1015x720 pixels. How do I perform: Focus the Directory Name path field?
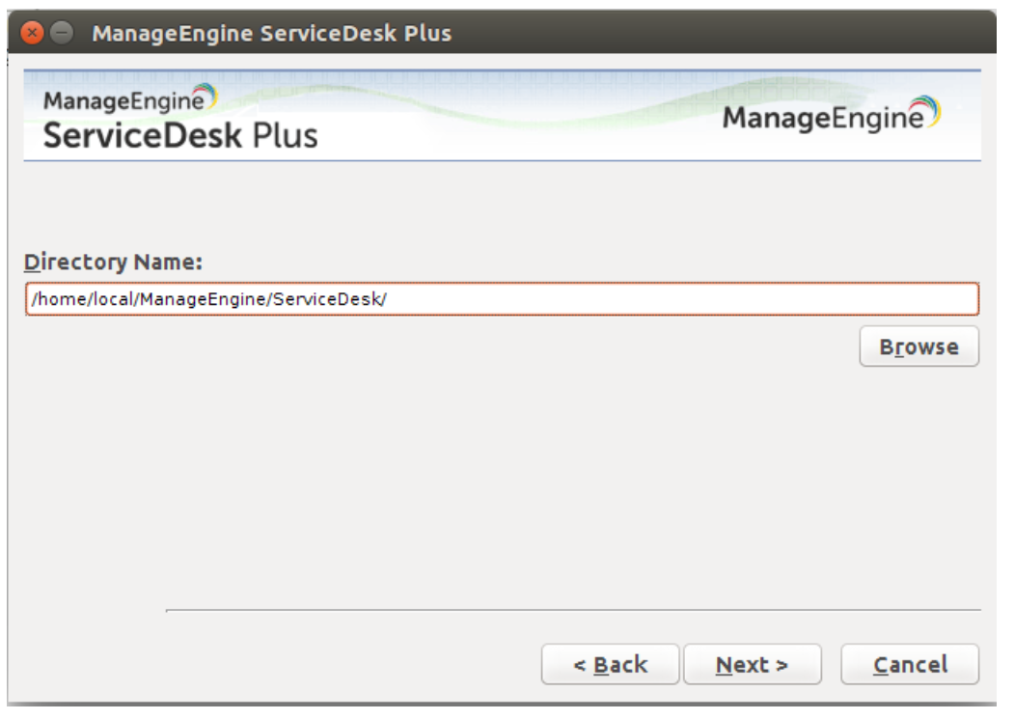pyautogui.click(x=675, y=299)
